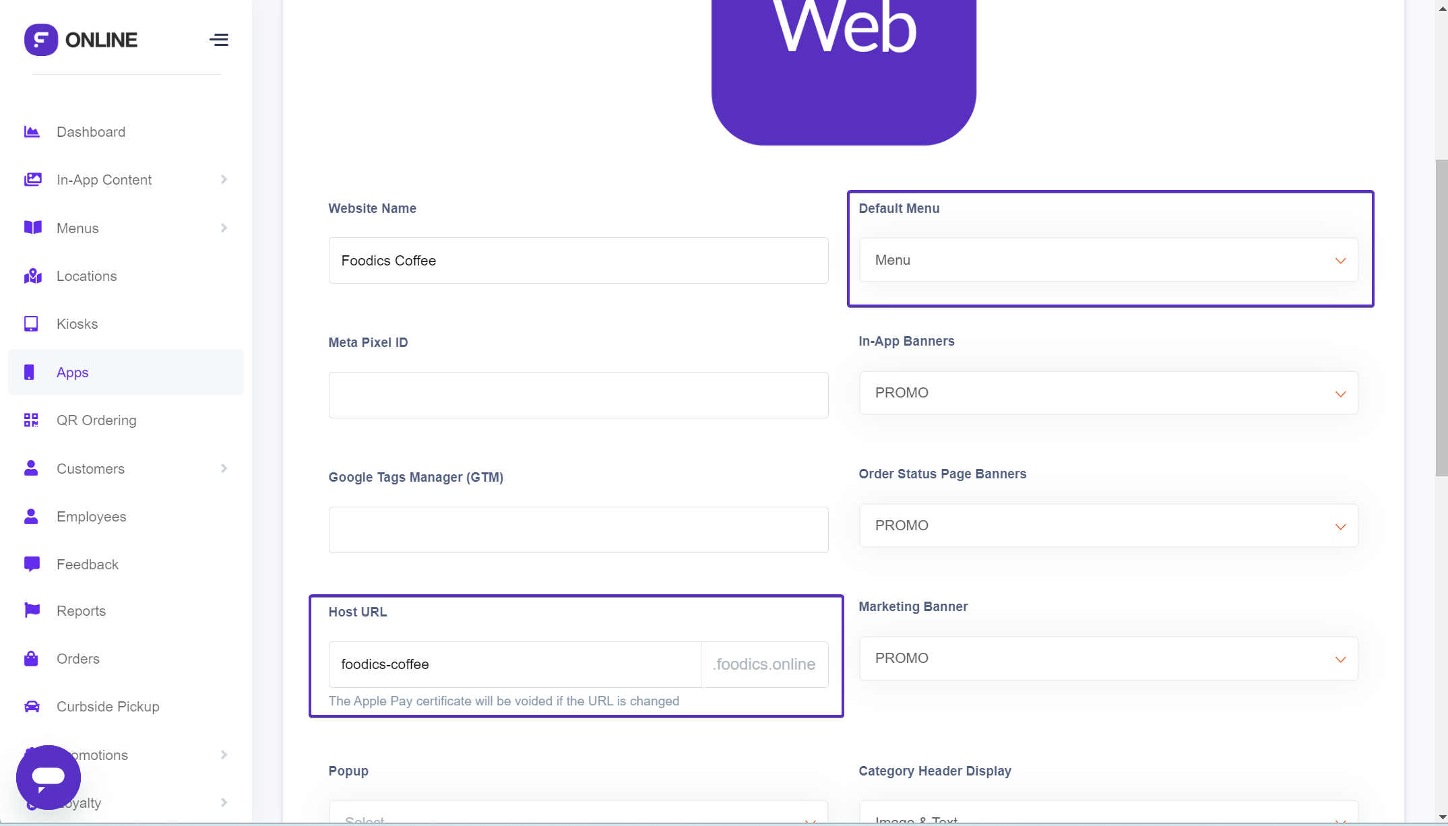Image resolution: width=1448 pixels, height=826 pixels.
Task: Click the Locations map pin icon
Action: tap(32, 276)
